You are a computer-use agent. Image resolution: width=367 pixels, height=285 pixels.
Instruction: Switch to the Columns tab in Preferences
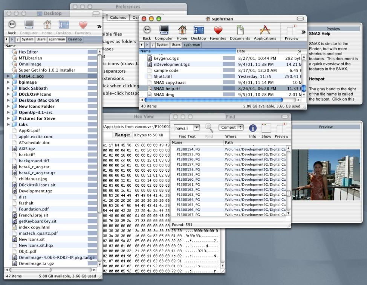click(x=118, y=17)
